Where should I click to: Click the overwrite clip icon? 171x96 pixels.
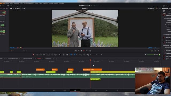tap(52, 54)
